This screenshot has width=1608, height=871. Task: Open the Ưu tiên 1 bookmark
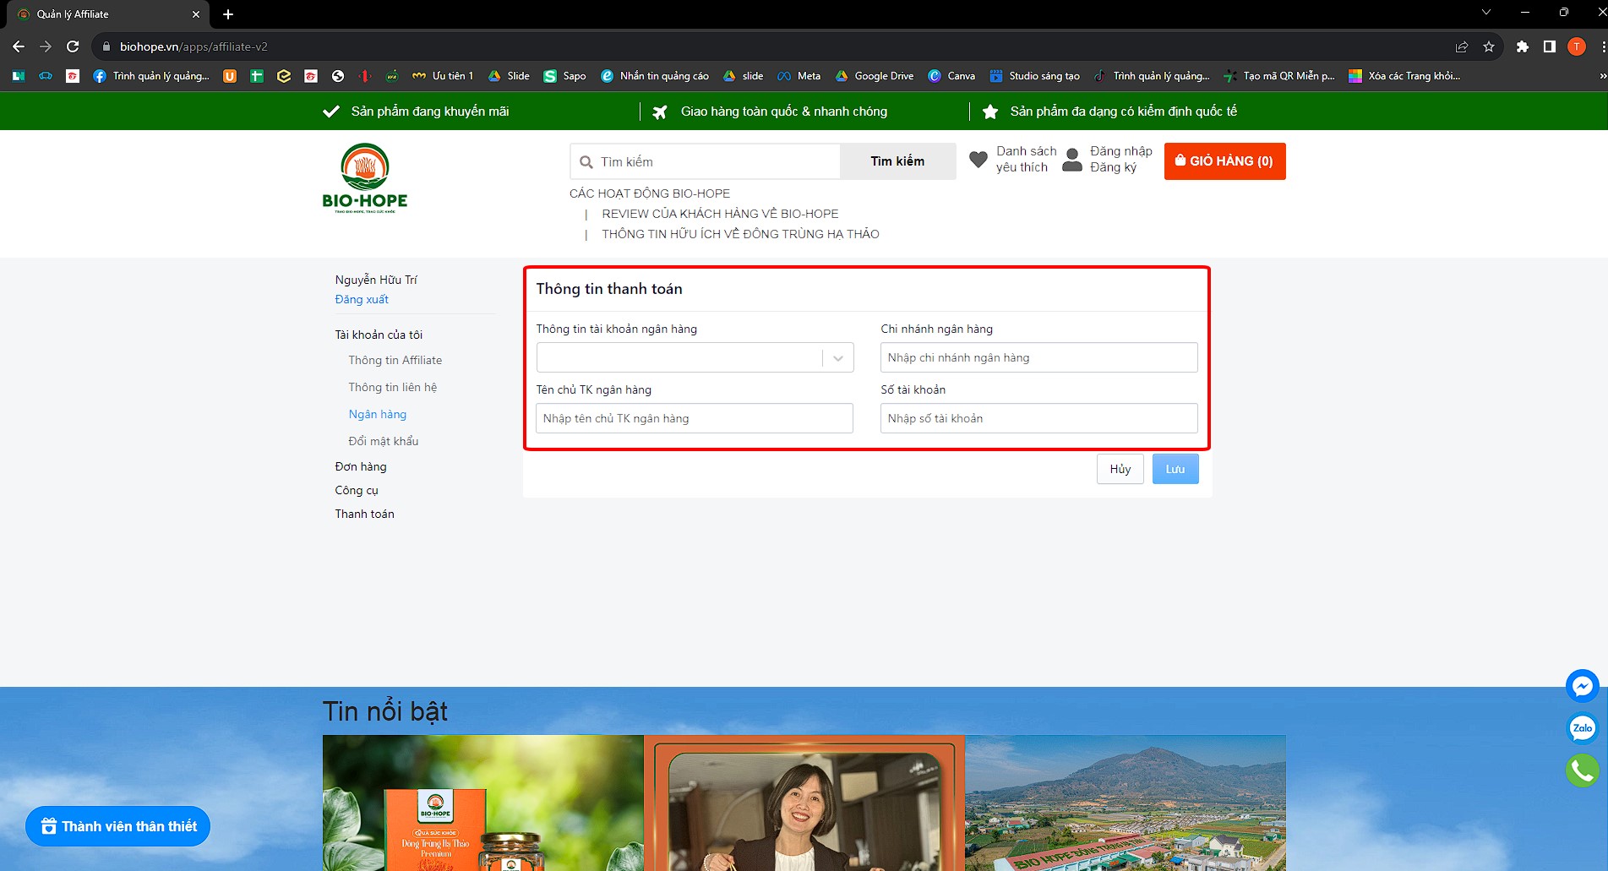tap(443, 76)
